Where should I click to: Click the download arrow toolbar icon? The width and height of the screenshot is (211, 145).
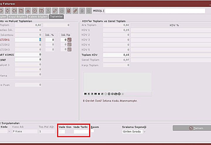(x=28, y=11)
